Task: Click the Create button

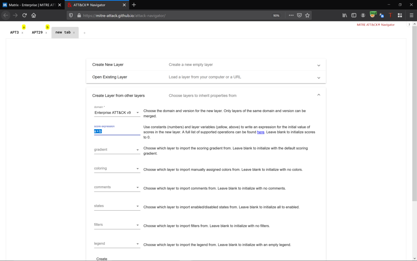Action: (102, 259)
